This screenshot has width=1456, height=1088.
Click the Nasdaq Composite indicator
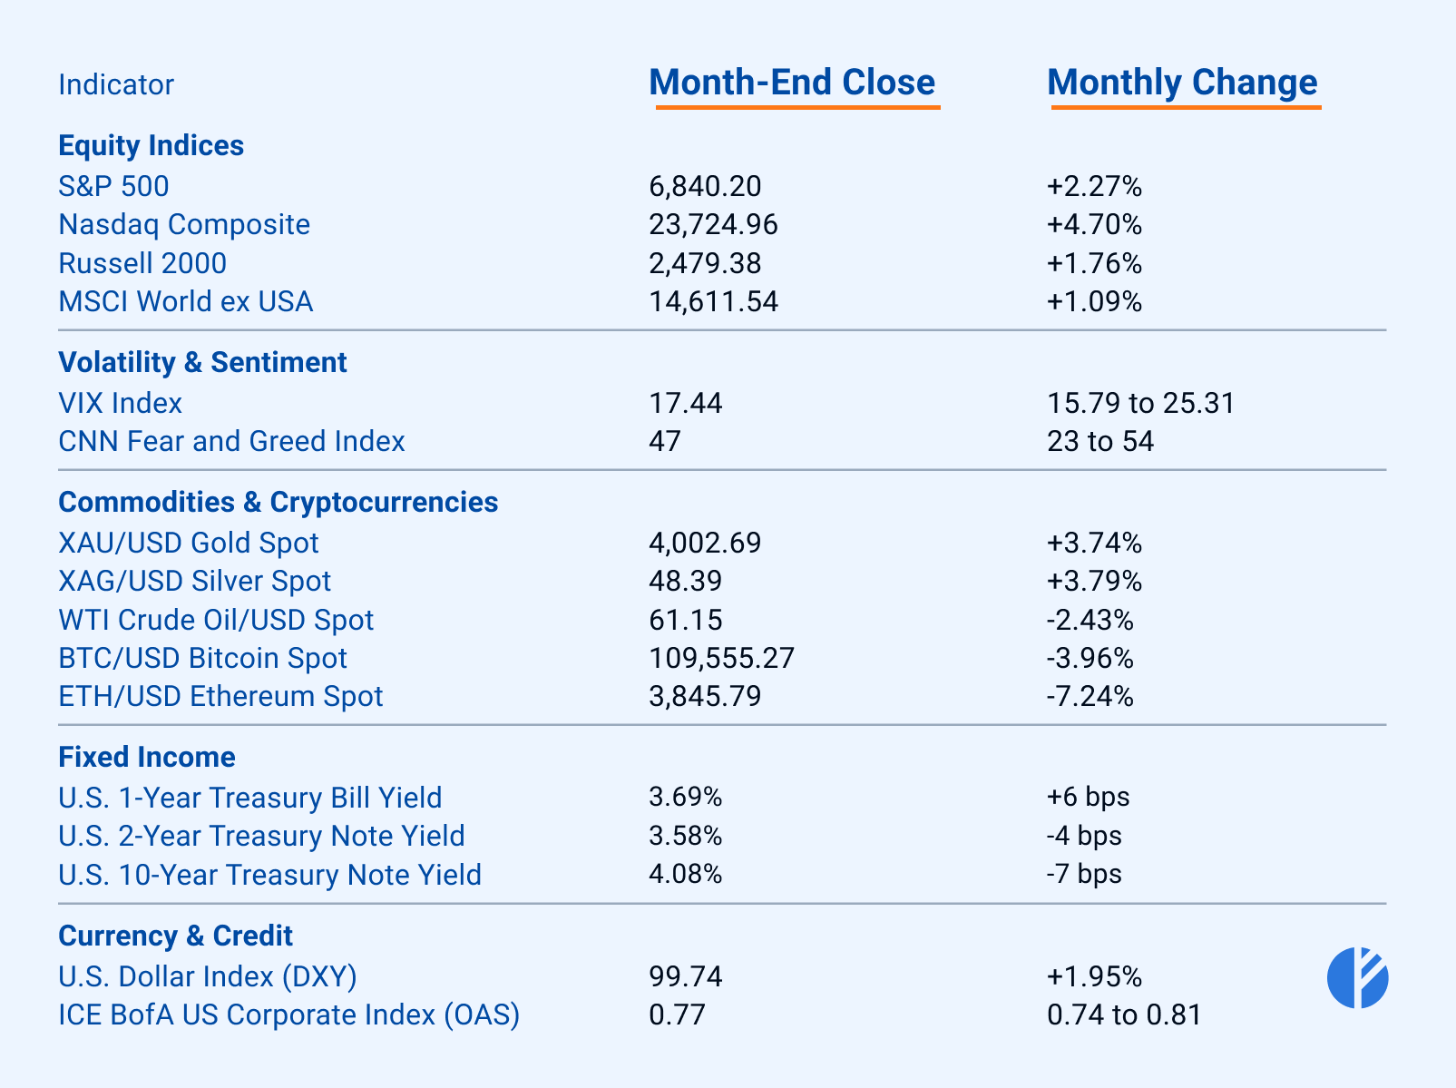[184, 224]
